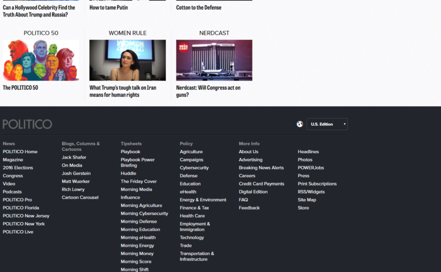441x272 pixels.
Task: Open Digital Edition link
Action: (x=253, y=192)
